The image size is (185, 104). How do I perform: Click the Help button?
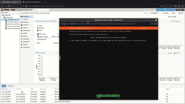[181, 13]
